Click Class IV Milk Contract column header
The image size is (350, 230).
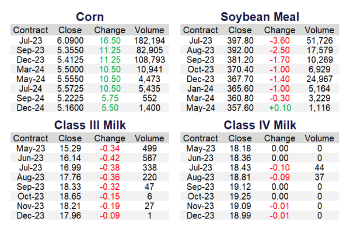tap(201, 138)
